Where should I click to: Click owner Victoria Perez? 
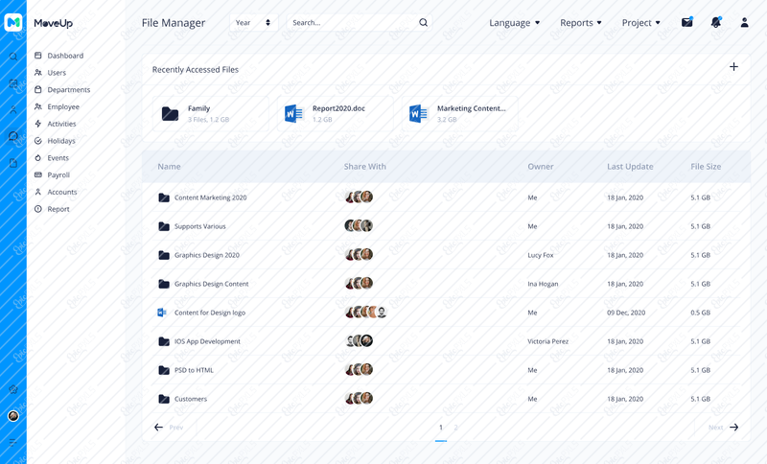(547, 341)
